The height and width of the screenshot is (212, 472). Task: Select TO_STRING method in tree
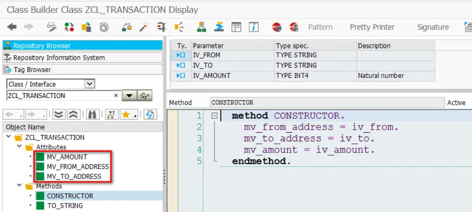[x=65, y=205]
